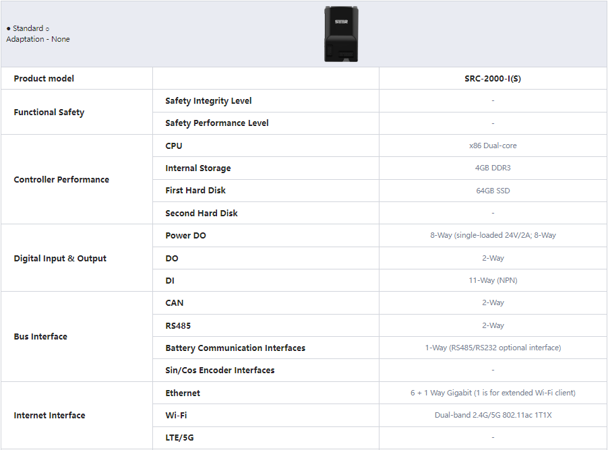Viewport: 608px width, 450px height.
Task: Click the SRC-2000 controller product image
Action: pyautogui.click(x=340, y=34)
